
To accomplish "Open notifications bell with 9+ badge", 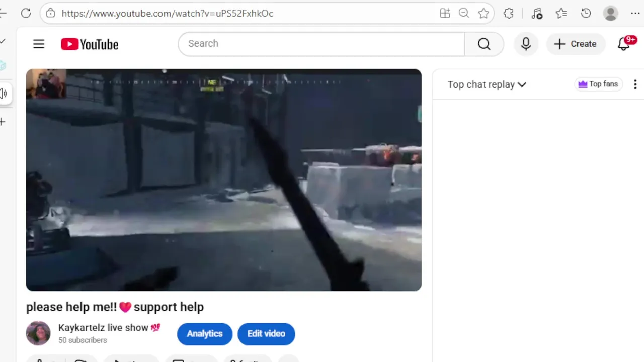I will pyautogui.click(x=624, y=44).
